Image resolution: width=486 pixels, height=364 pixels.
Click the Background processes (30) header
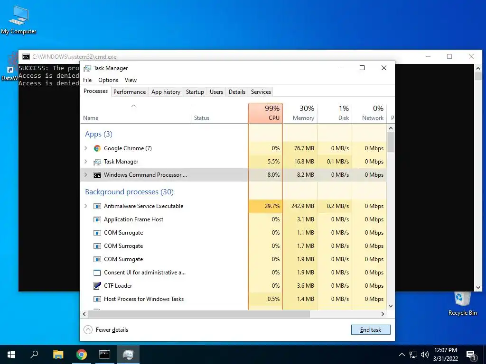pos(129,192)
